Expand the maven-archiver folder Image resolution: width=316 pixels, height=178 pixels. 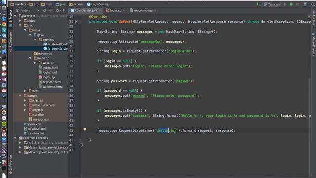[x=25, y=105]
